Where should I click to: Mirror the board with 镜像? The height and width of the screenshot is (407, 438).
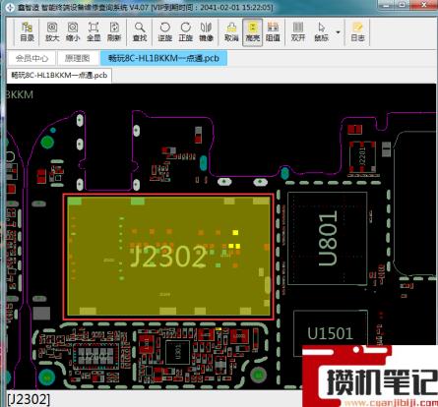coord(206,32)
